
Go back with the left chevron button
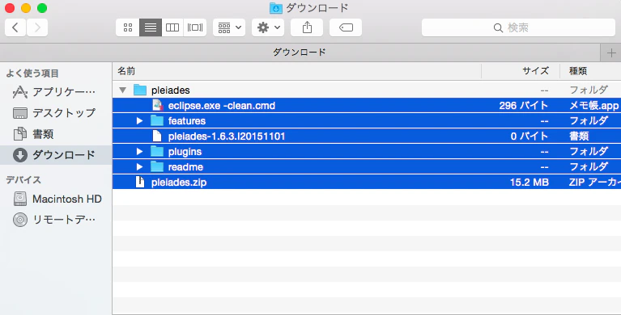tap(15, 27)
